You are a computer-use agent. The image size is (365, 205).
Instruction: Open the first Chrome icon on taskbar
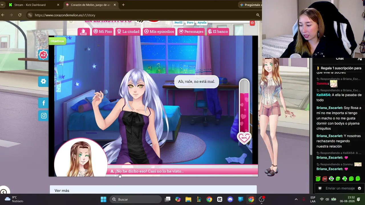coord(209,199)
